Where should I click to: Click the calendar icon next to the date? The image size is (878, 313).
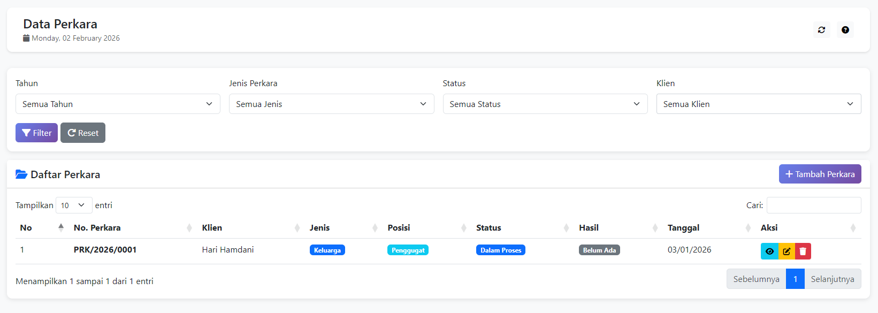26,38
